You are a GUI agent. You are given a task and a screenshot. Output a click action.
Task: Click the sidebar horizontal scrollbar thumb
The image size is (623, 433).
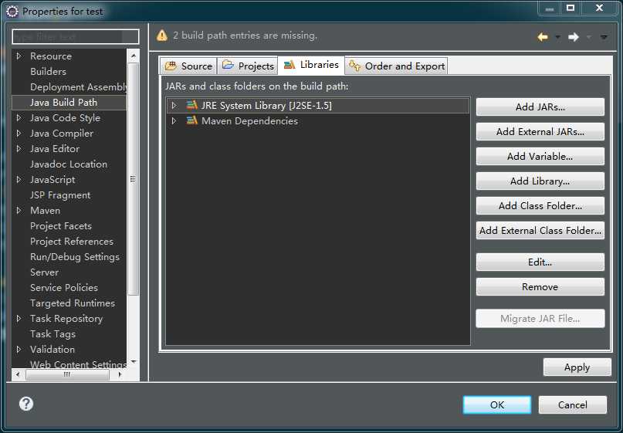[67, 374]
